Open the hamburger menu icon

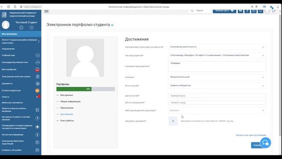[46, 11]
